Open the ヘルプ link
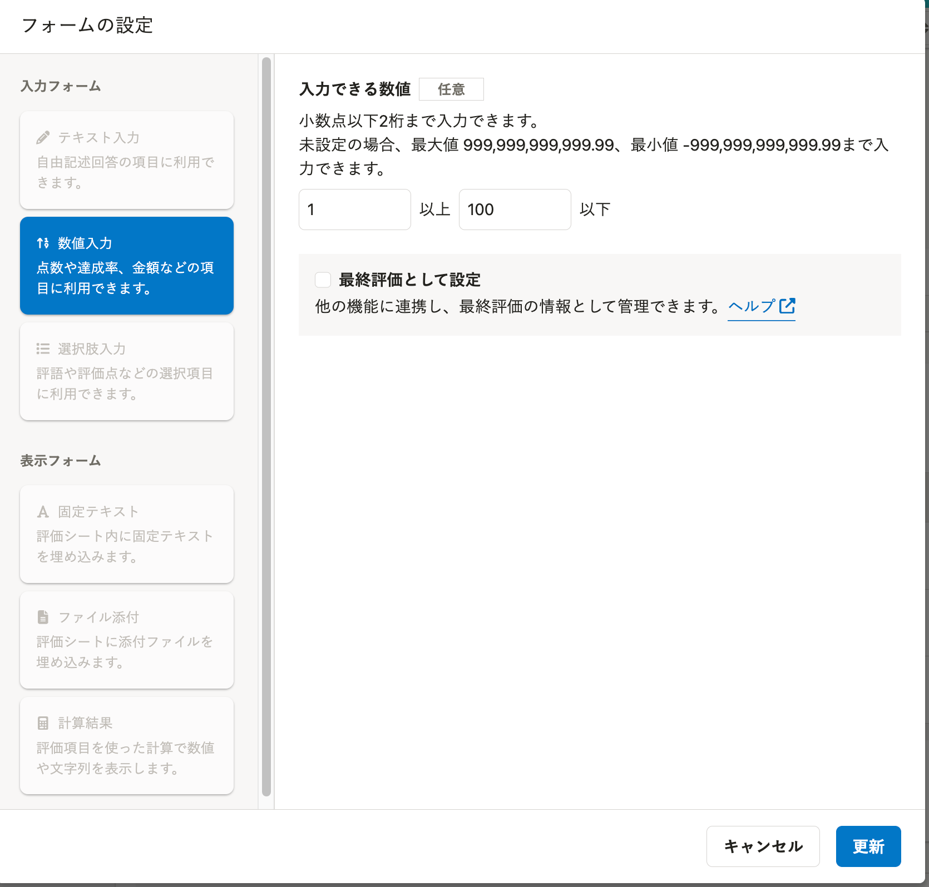This screenshot has width=929, height=887. coord(752,306)
